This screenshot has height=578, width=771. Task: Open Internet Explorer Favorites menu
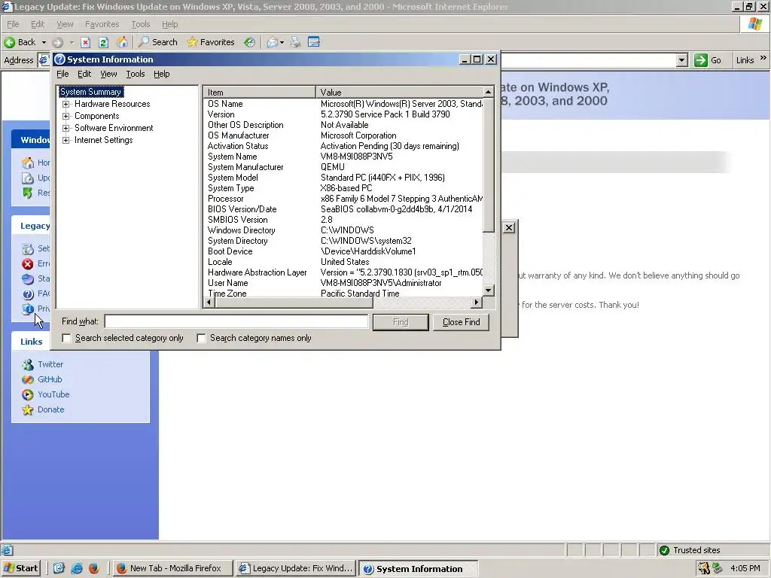[102, 24]
